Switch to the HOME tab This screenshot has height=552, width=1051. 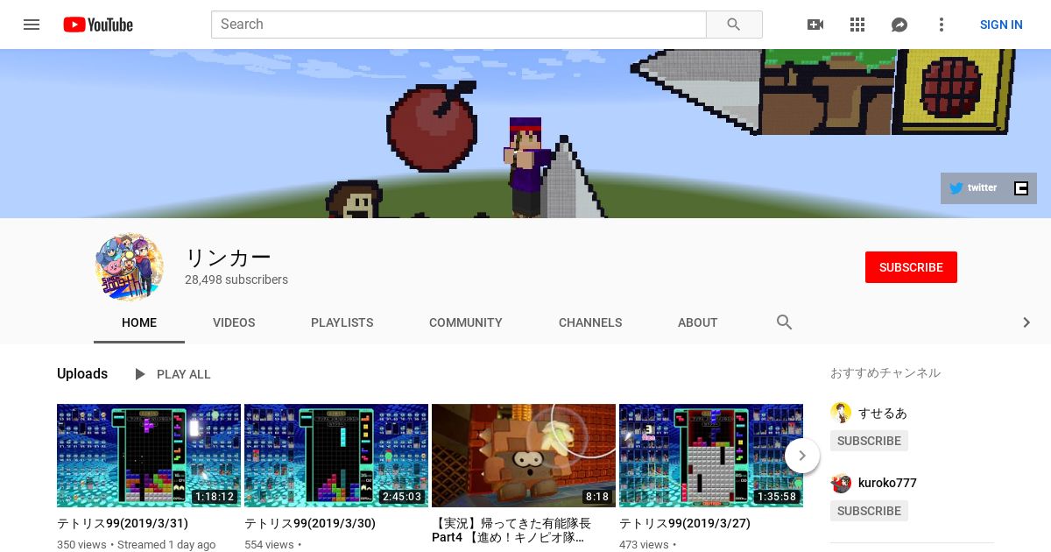139,322
